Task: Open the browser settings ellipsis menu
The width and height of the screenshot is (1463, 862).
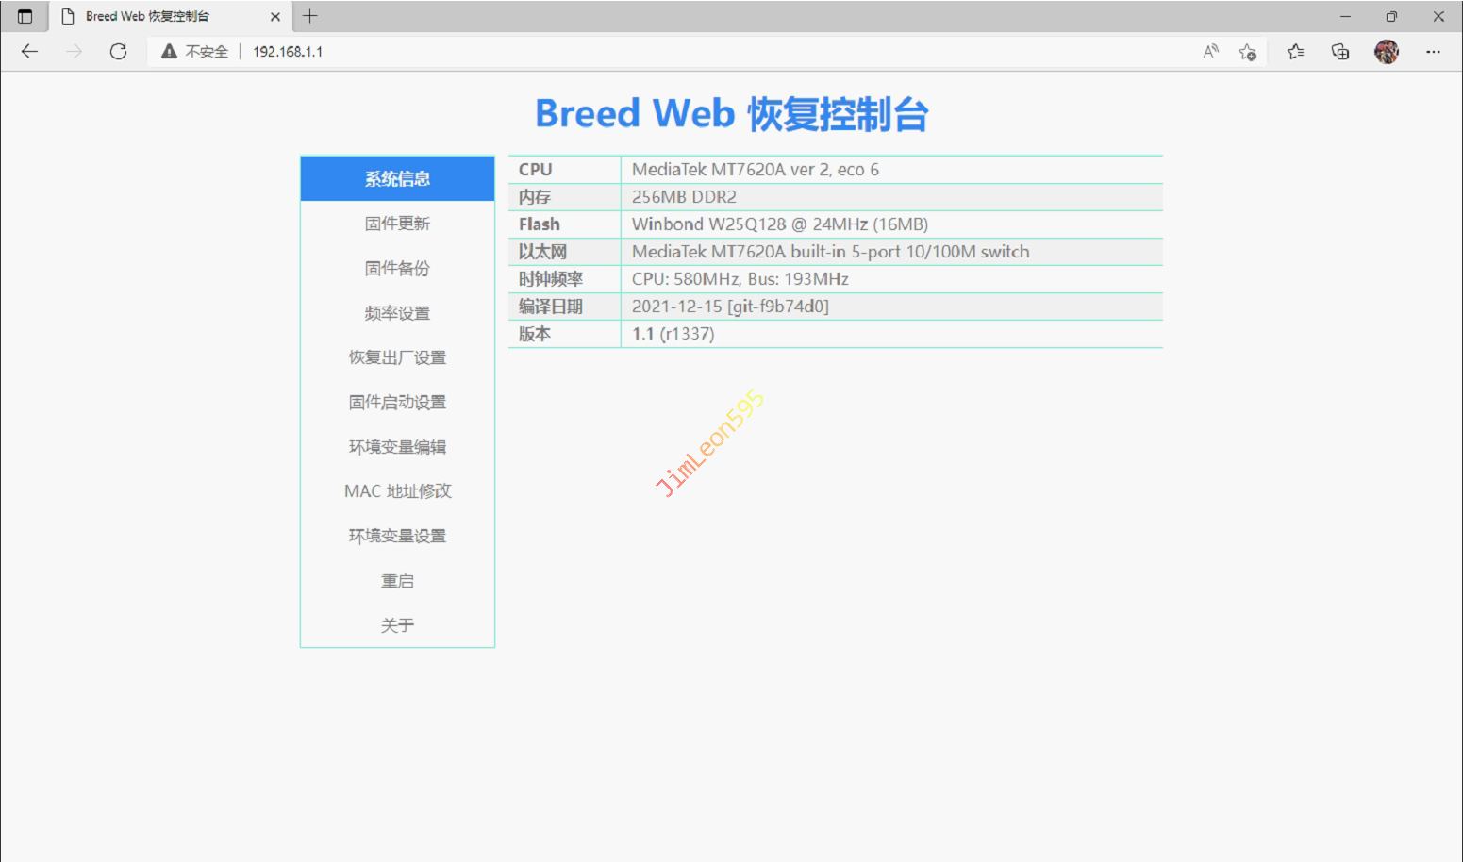Action: tap(1433, 52)
